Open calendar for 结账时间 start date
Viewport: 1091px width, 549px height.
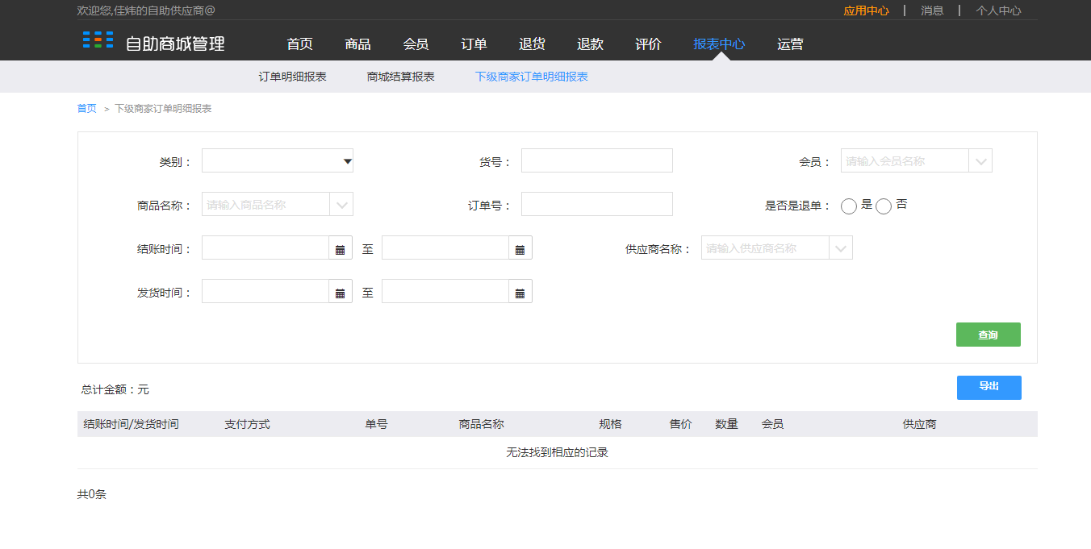(341, 248)
